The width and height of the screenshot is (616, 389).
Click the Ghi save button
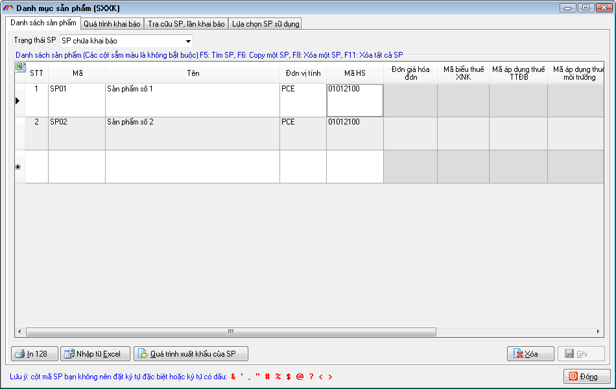(x=581, y=354)
